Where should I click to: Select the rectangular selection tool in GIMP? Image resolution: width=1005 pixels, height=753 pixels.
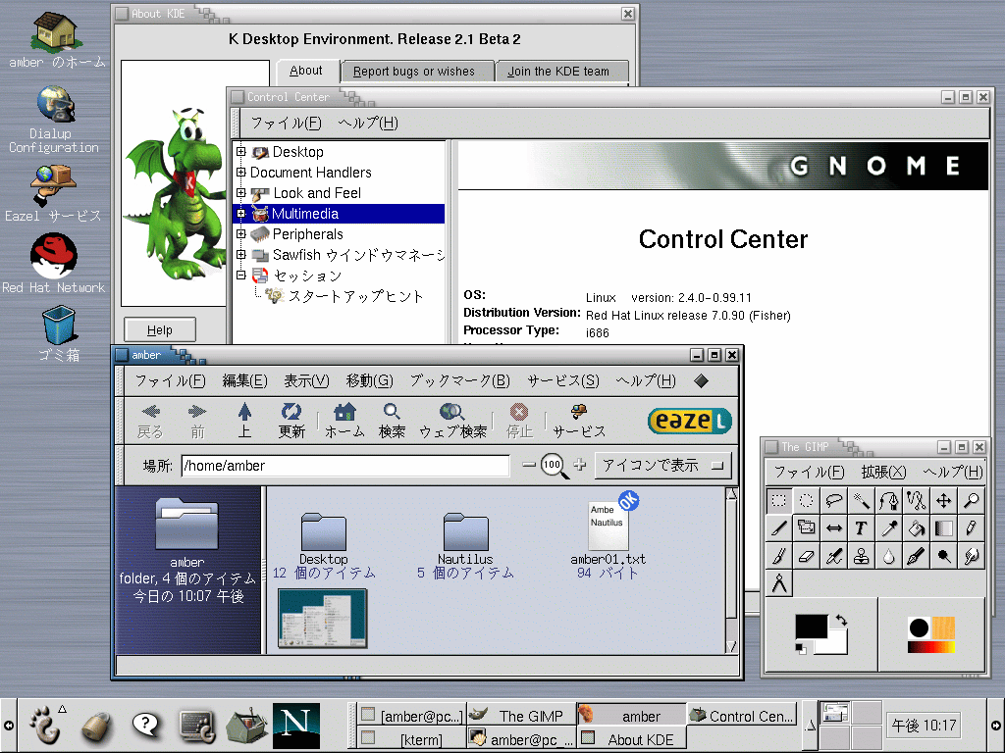point(778,500)
